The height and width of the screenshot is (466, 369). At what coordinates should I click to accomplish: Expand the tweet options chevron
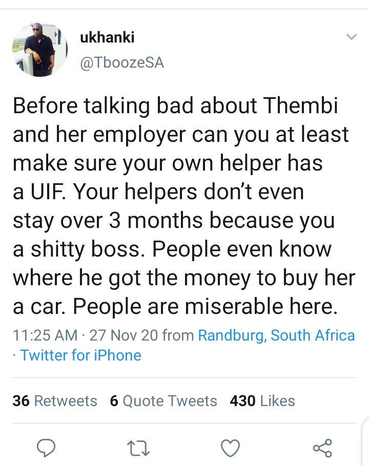pyautogui.click(x=352, y=37)
